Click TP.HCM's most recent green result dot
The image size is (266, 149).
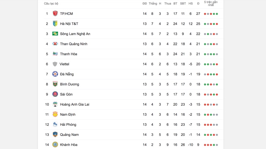click(217, 14)
